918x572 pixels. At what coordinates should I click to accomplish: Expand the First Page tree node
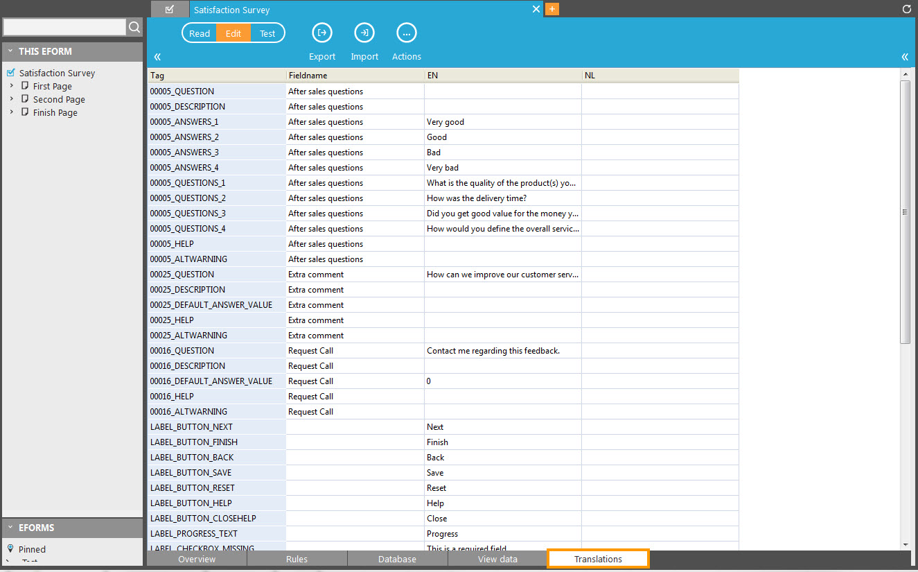coord(12,86)
